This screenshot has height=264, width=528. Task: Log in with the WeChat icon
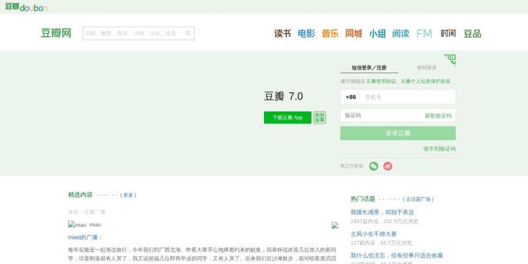coord(374,166)
